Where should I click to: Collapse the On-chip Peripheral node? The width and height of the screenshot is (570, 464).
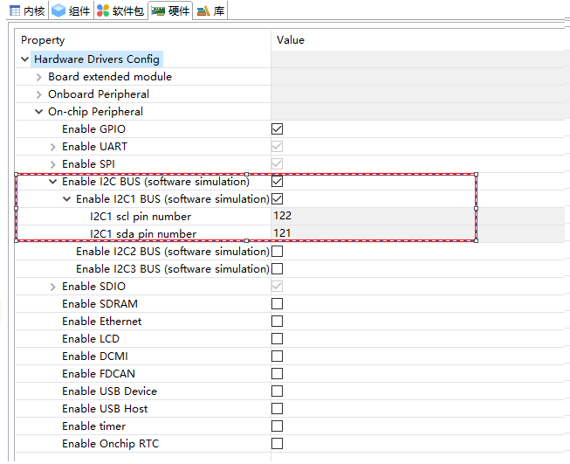pyautogui.click(x=39, y=112)
